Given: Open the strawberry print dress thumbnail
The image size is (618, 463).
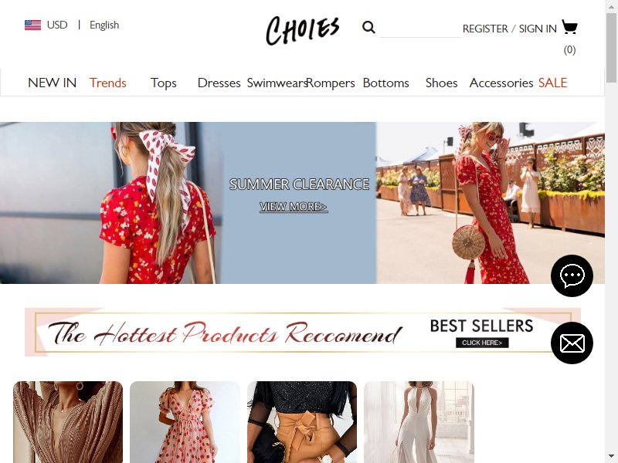Looking at the screenshot, I should 185,422.
